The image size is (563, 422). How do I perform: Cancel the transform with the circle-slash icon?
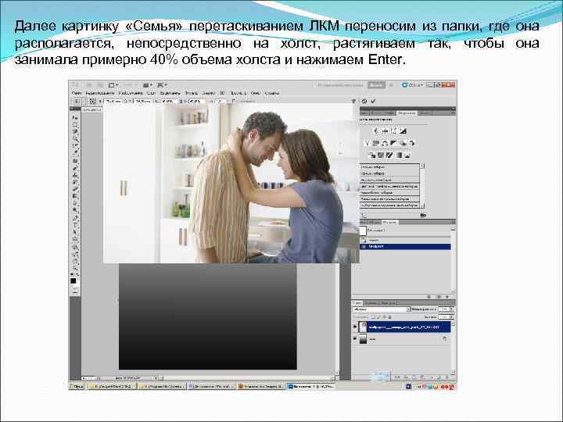point(364,102)
